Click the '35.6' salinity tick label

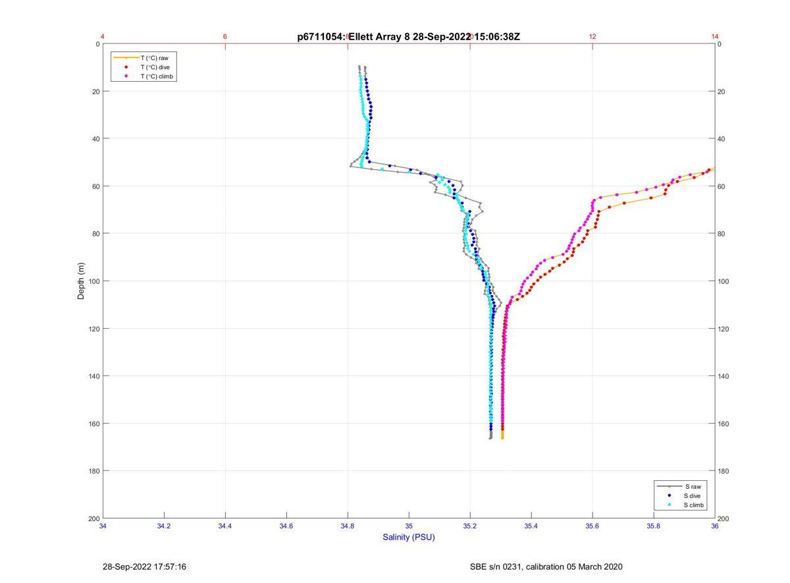[592, 526]
